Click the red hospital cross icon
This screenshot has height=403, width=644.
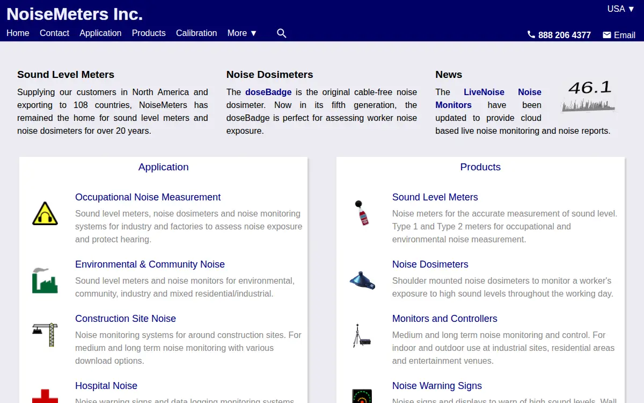tap(45, 396)
